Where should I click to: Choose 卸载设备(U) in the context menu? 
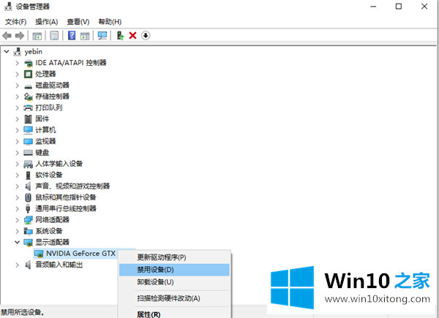174,282
